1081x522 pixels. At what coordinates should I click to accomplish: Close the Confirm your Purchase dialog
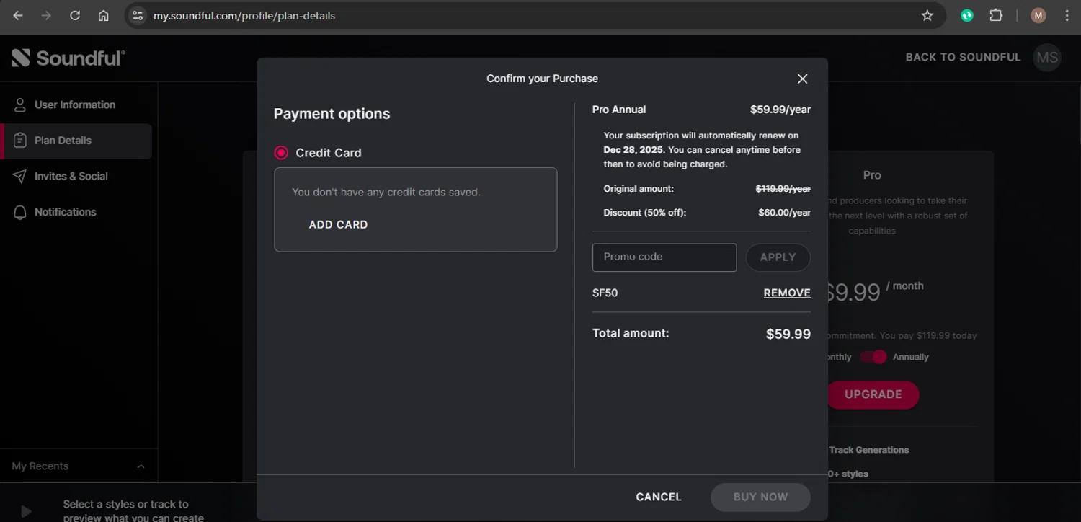(x=802, y=79)
